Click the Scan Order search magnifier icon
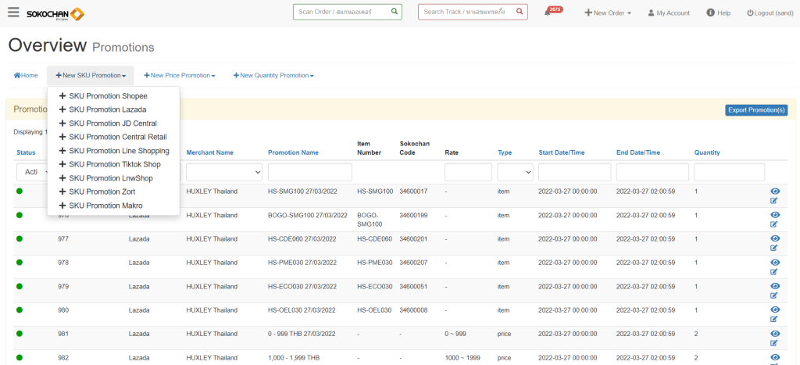The width and height of the screenshot is (800, 365). pyautogui.click(x=395, y=12)
